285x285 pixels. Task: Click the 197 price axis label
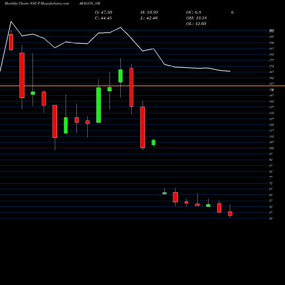tap(272, 37)
